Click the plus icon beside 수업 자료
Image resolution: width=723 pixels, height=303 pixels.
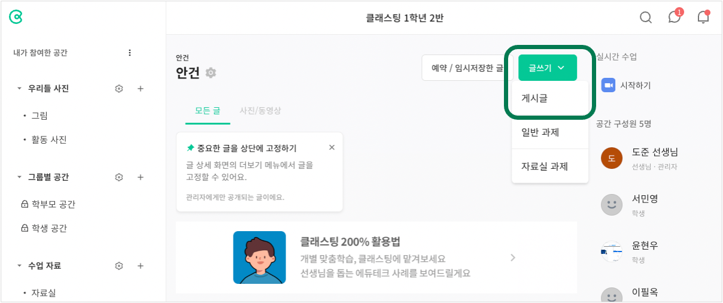(141, 266)
